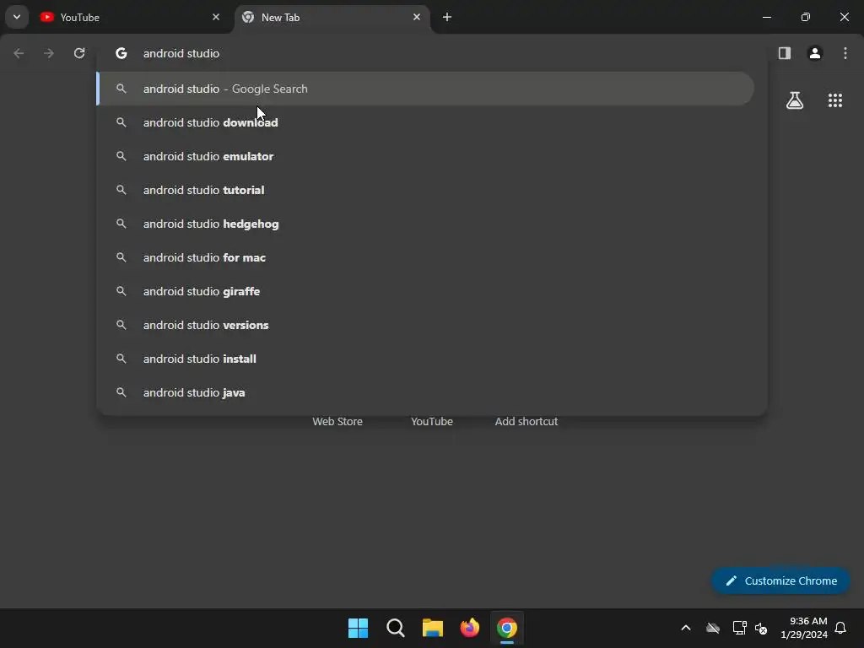Open the Web Store shortcut

coord(337,422)
